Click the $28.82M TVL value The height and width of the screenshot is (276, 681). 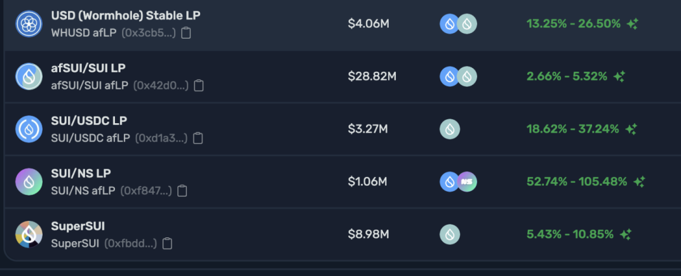pyautogui.click(x=372, y=76)
